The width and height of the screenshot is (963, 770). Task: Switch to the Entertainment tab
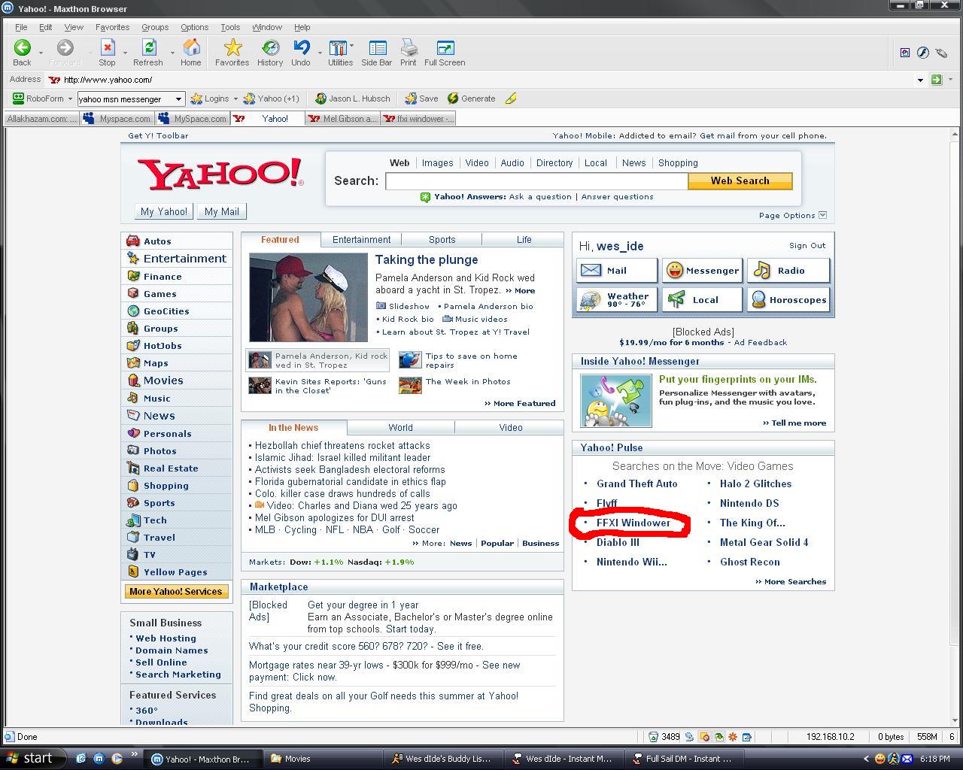[x=361, y=240]
